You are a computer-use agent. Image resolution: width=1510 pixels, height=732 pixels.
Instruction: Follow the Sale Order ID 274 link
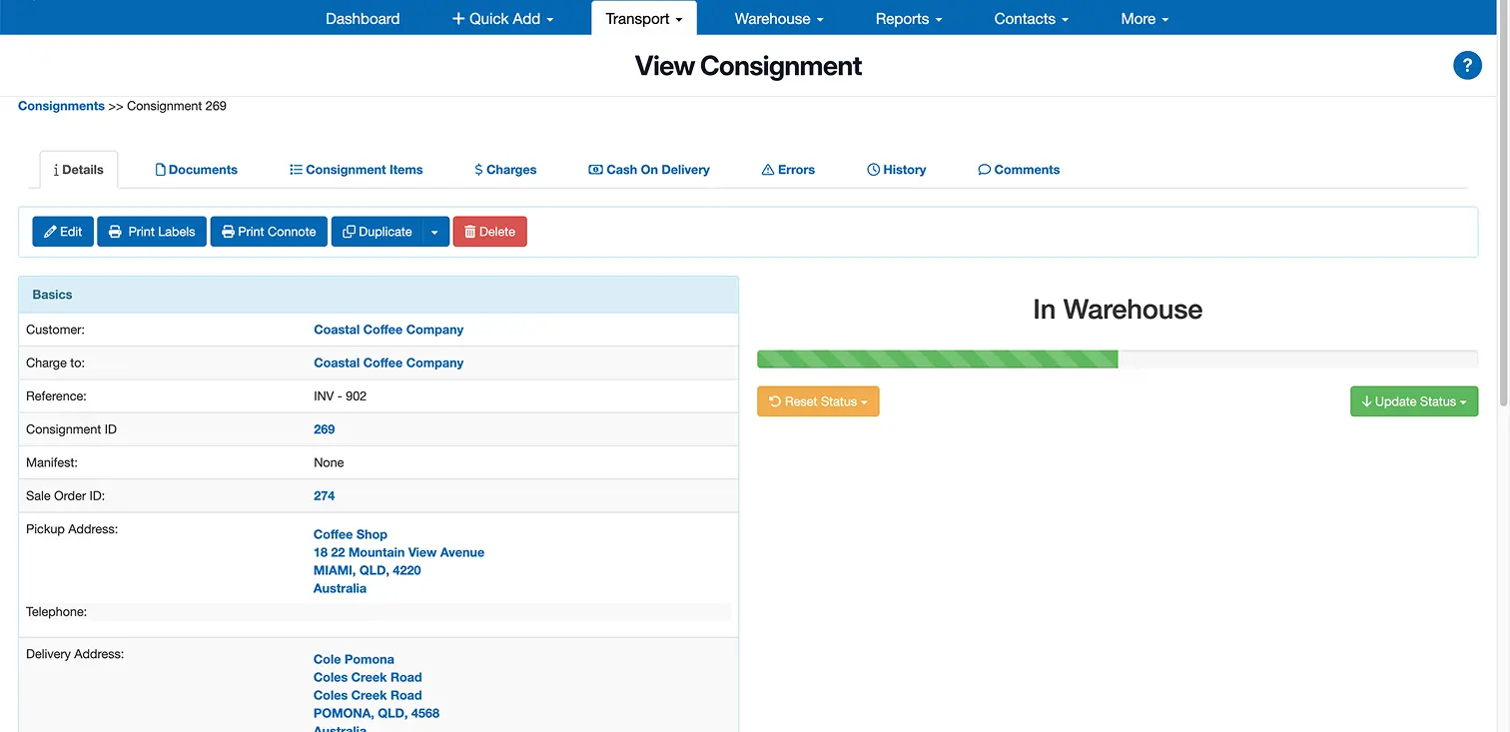324,495
